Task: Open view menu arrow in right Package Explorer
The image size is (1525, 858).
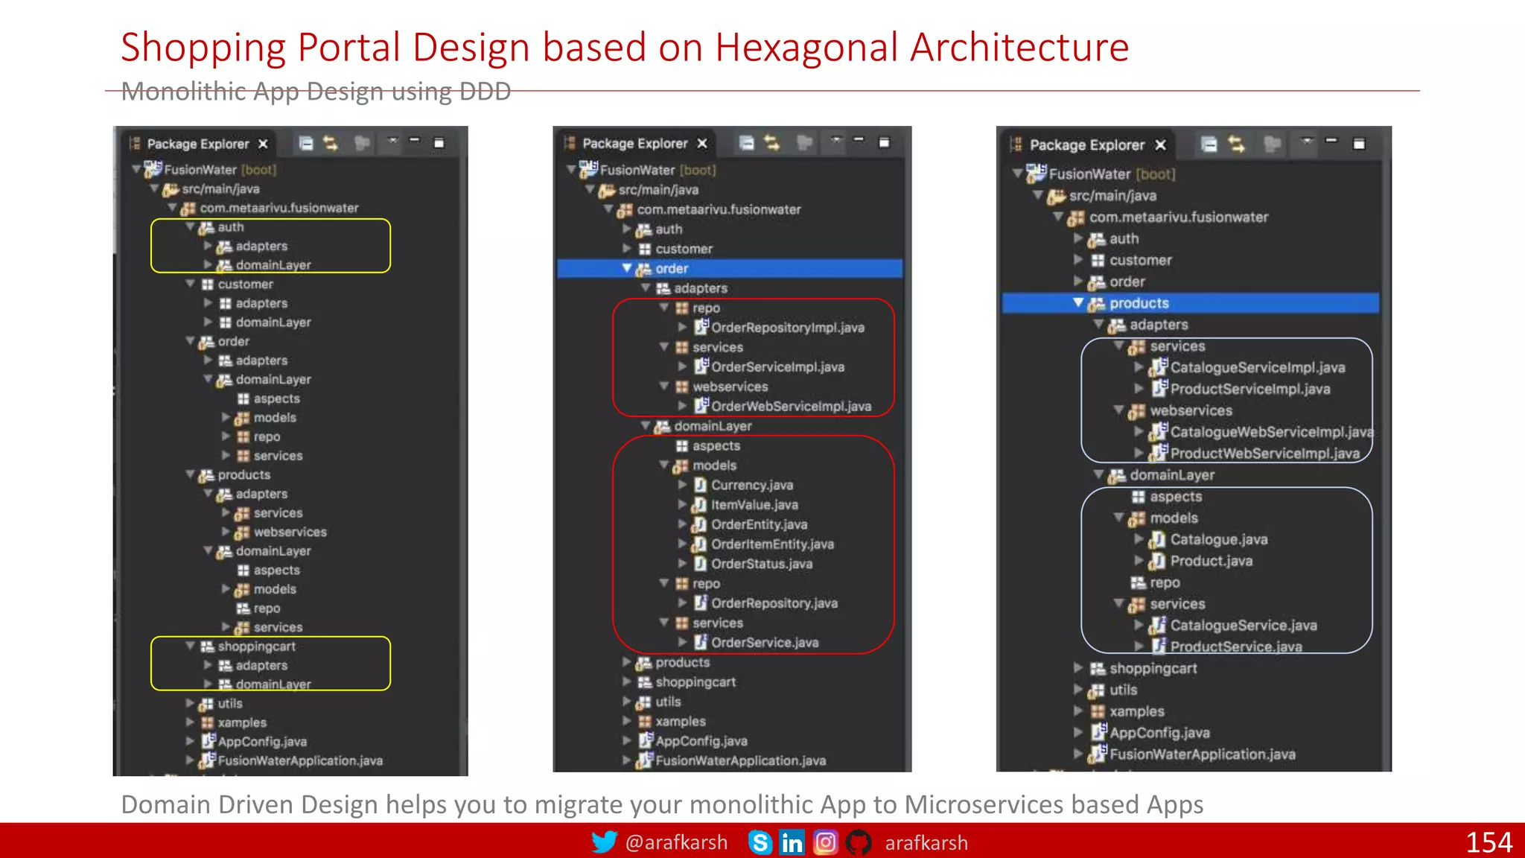Action: [1307, 141]
